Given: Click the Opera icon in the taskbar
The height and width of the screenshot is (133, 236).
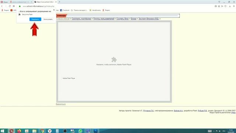Looking at the screenshot, I should [11, 131].
